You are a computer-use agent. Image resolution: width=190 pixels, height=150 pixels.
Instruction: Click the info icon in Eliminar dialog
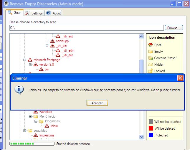19,90
